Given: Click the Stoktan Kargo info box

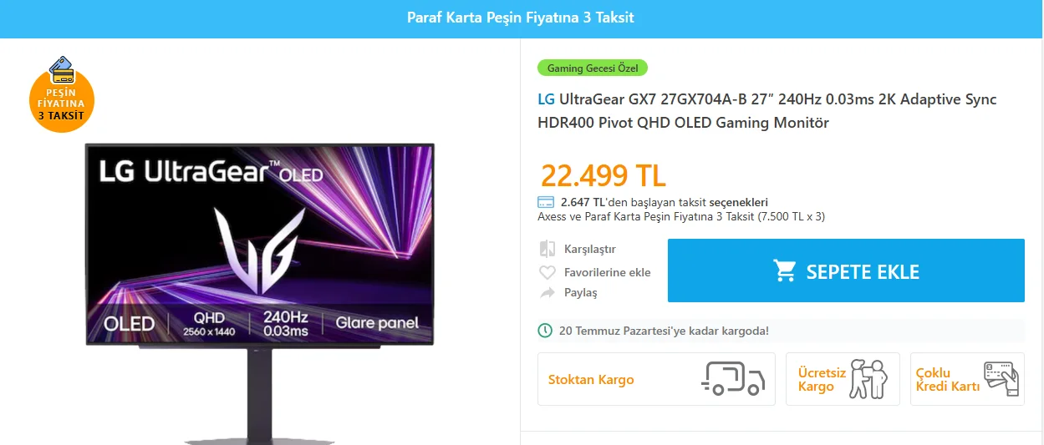Looking at the screenshot, I should (x=656, y=379).
